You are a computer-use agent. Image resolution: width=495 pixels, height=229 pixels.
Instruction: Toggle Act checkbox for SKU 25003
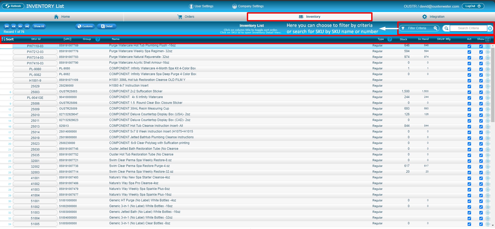pos(469,92)
